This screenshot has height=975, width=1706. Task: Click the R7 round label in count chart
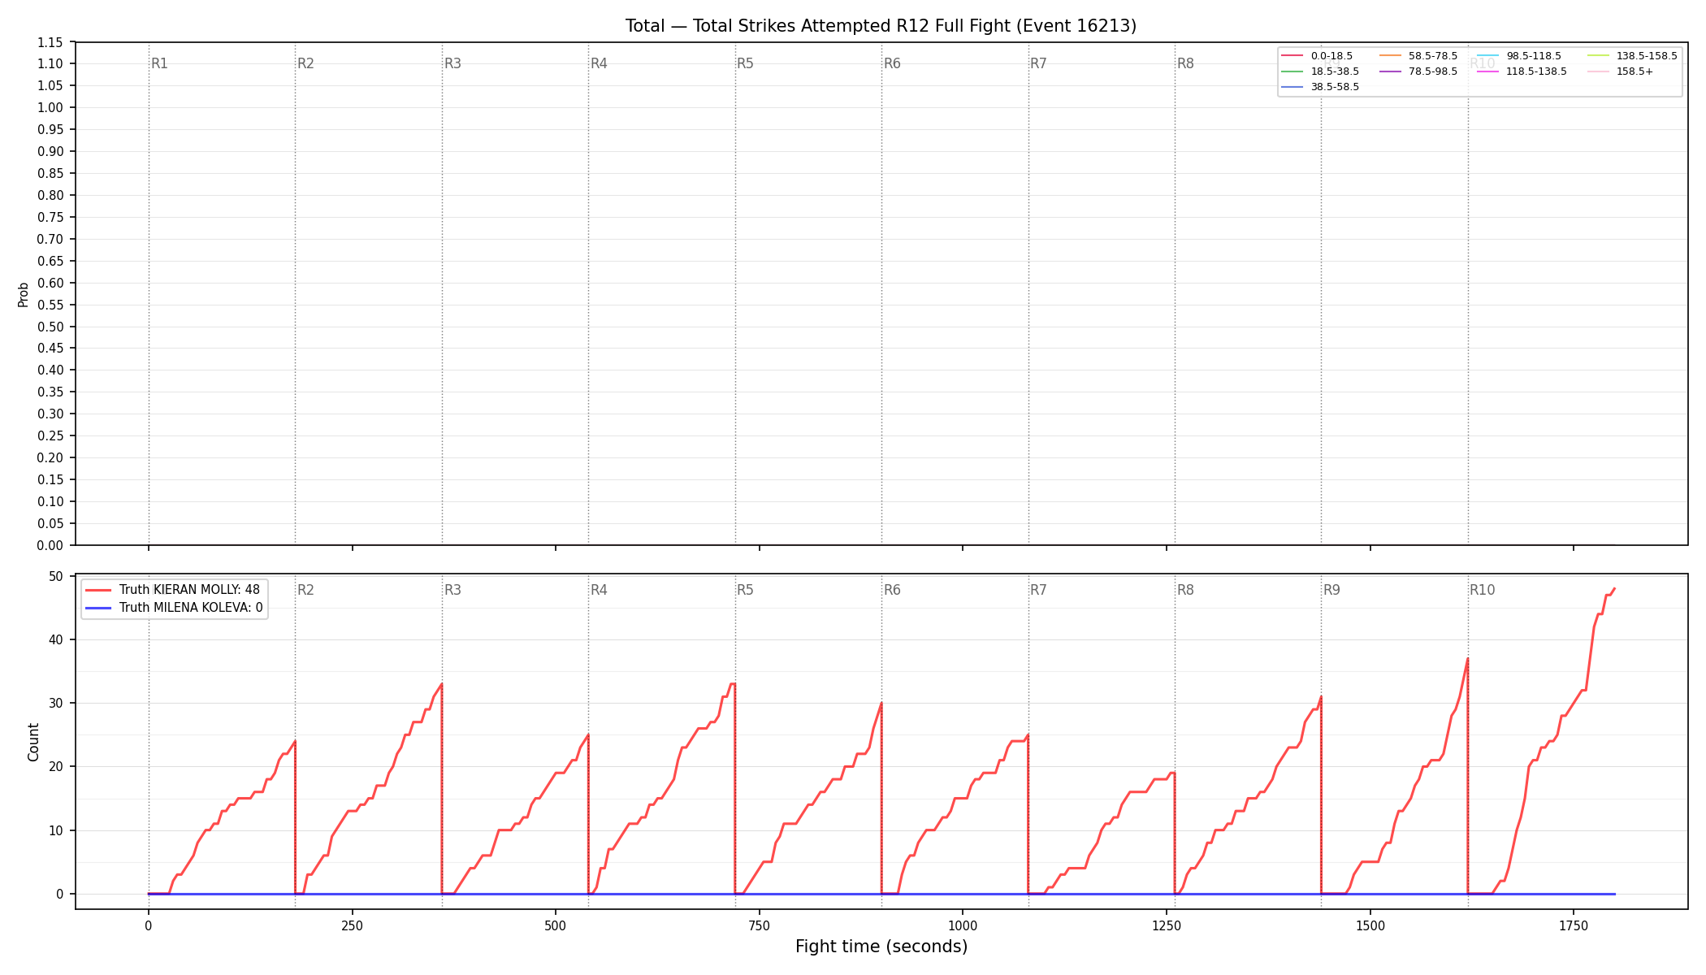pyautogui.click(x=1038, y=590)
